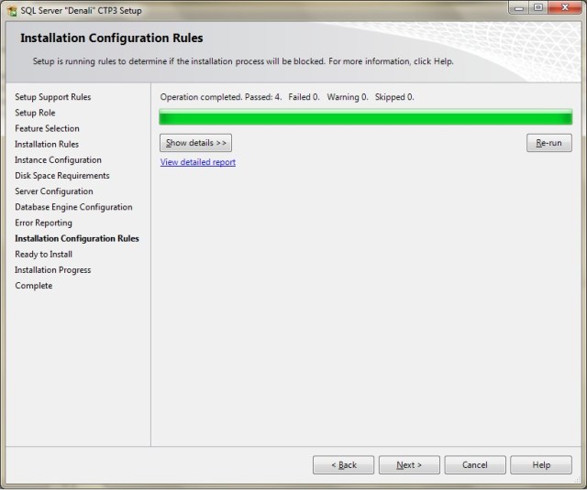Image resolution: width=587 pixels, height=490 pixels.
Task: Go to previous step with Back button
Action: pos(343,465)
